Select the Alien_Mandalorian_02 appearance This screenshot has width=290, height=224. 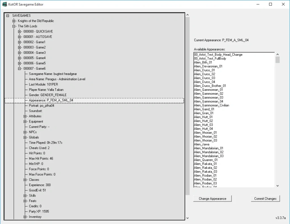point(209,152)
